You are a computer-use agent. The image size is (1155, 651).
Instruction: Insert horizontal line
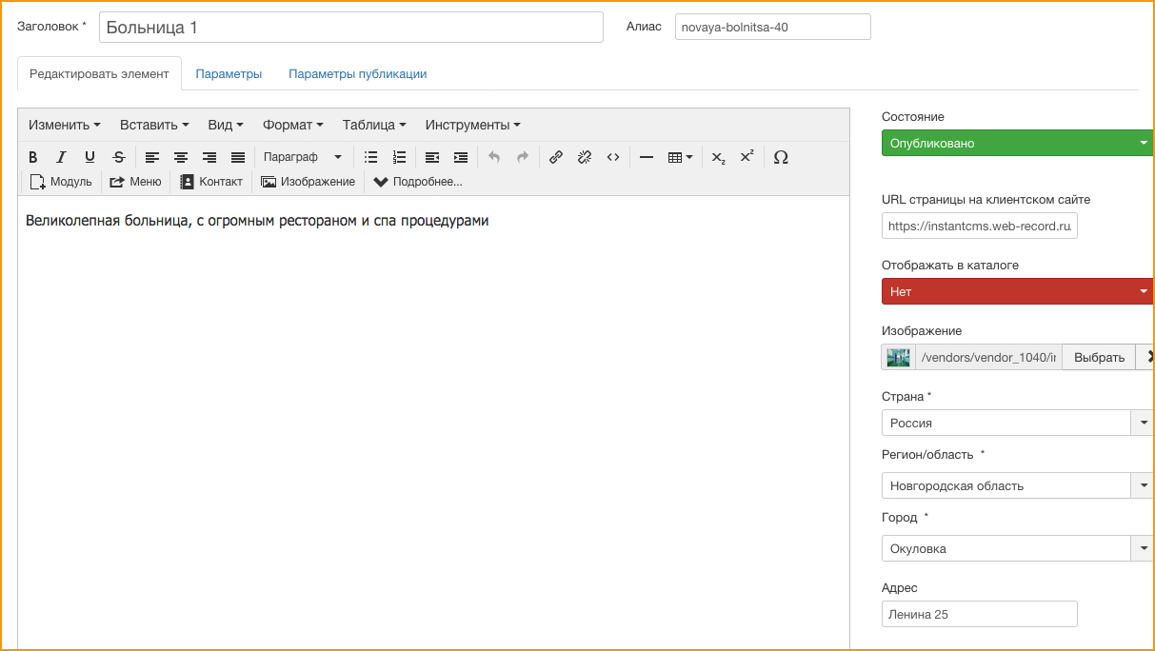pyautogui.click(x=647, y=157)
